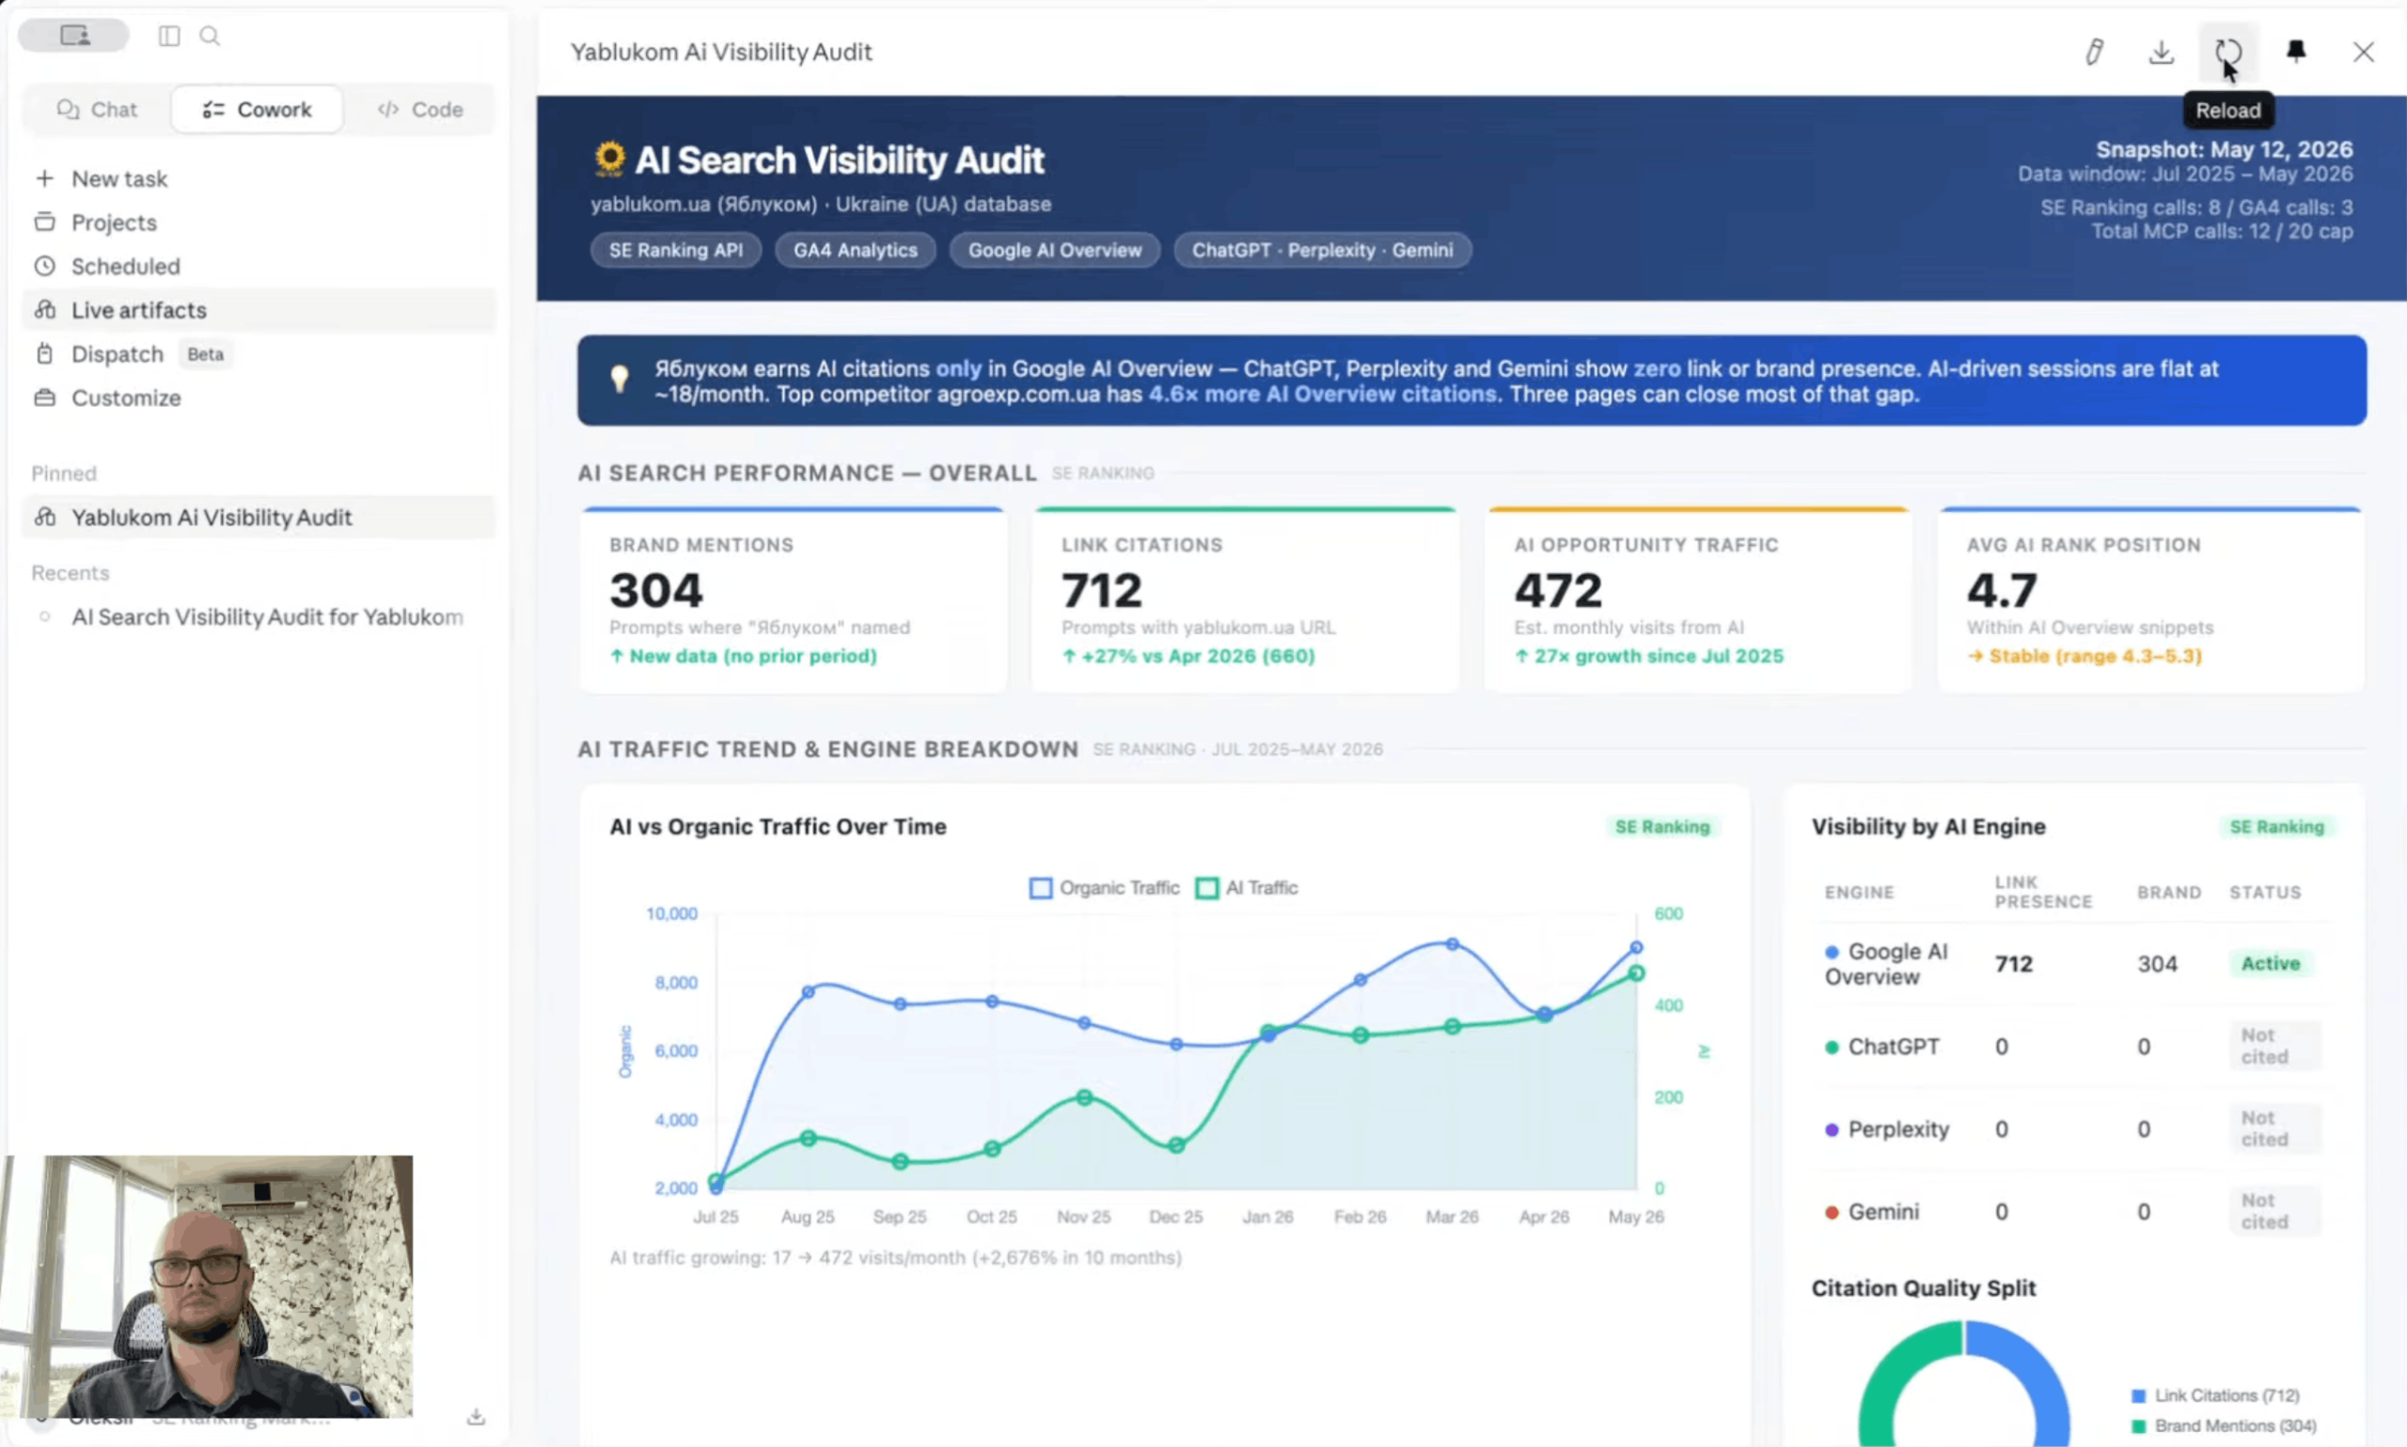Viewport: 2407px width, 1447px height.
Task: Switch to the Code tab
Action: coord(420,109)
